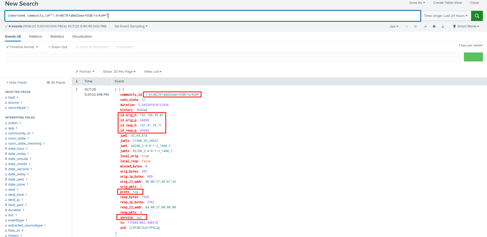Hide the fields sidebar
Screen dimensions: 487x237
pos(16,82)
